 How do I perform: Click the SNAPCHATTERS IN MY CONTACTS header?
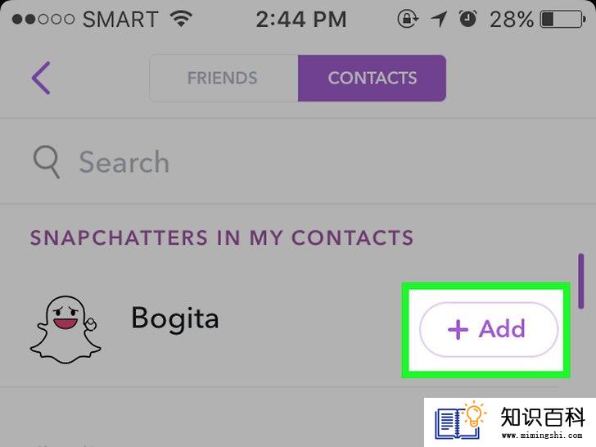pyautogui.click(x=222, y=238)
